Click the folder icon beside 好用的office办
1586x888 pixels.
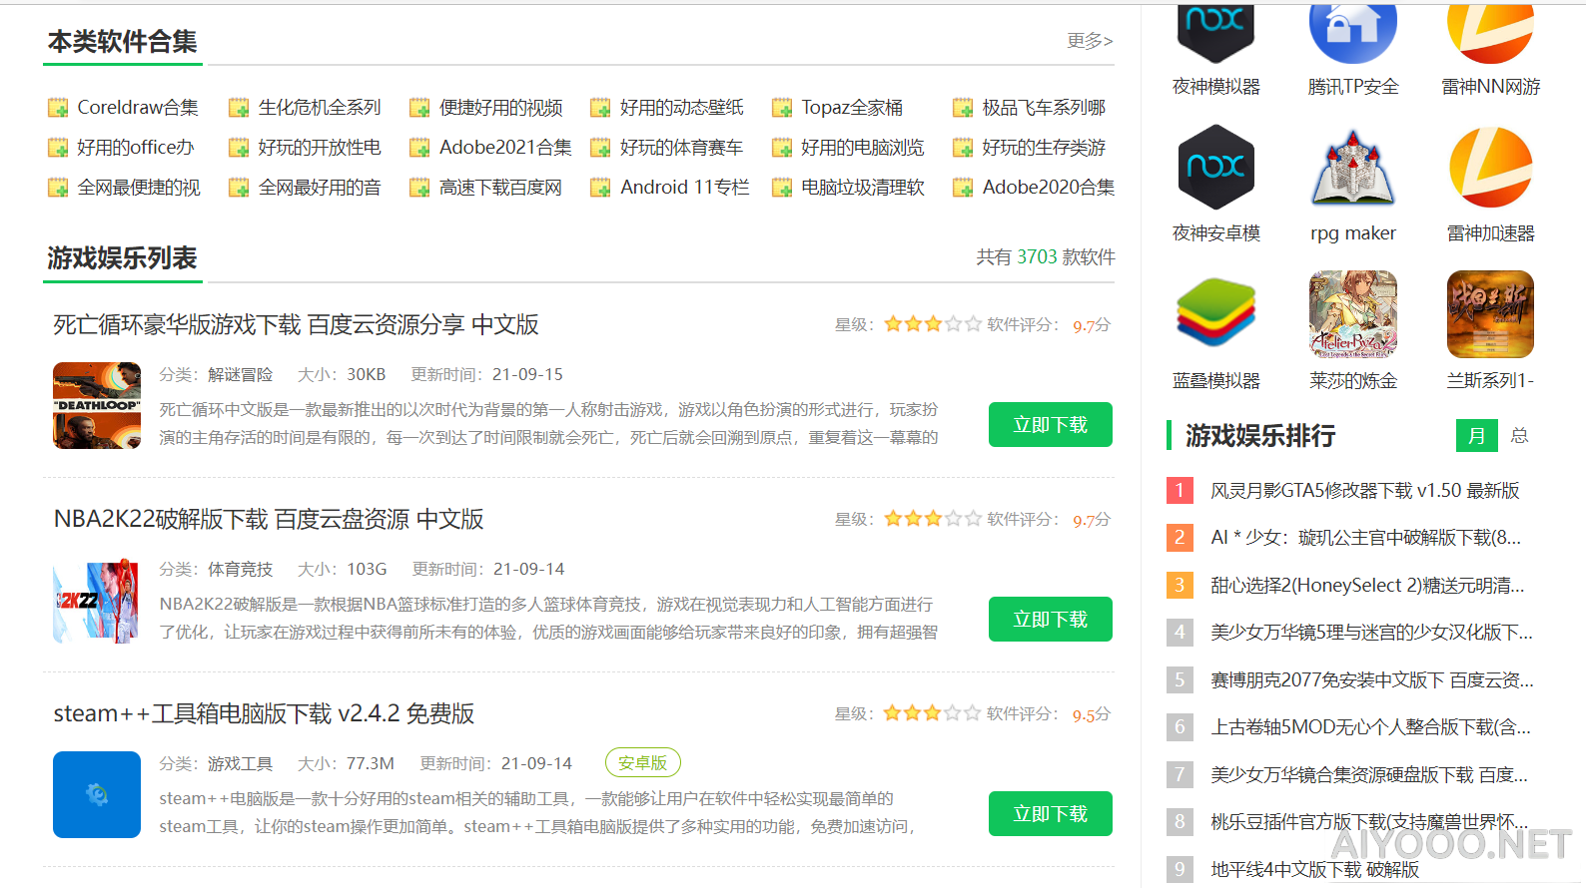pos(58,148)
